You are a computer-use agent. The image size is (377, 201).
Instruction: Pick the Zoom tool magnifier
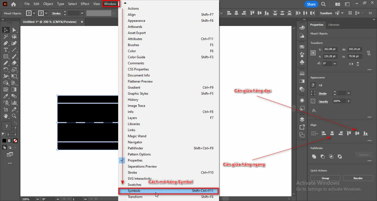(x=14, y=116)
